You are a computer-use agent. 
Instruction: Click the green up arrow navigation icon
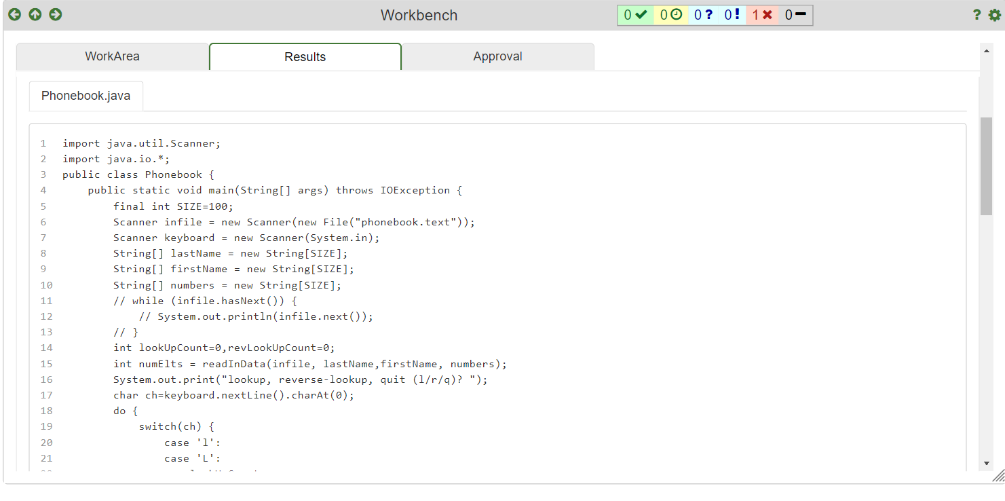click(35, 14)
